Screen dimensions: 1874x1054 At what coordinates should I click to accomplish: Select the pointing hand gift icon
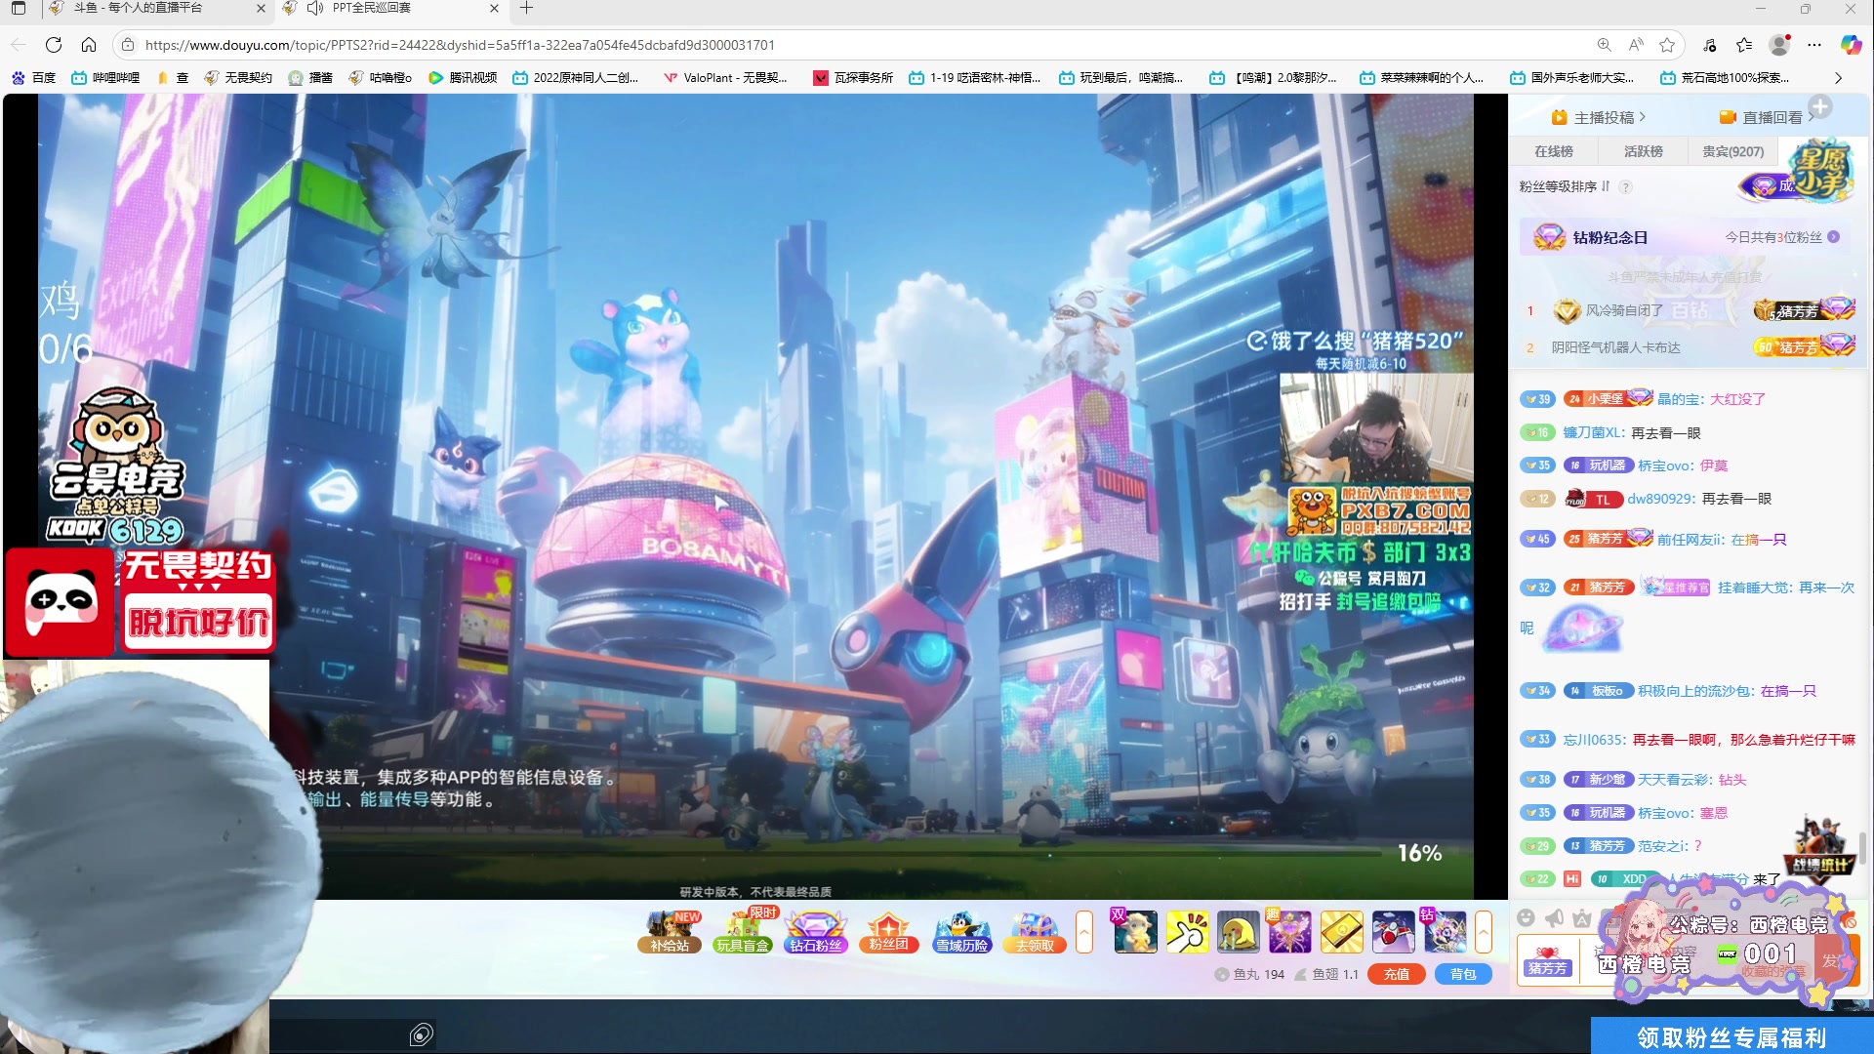pyautogui.click(x=1187, y=932)
